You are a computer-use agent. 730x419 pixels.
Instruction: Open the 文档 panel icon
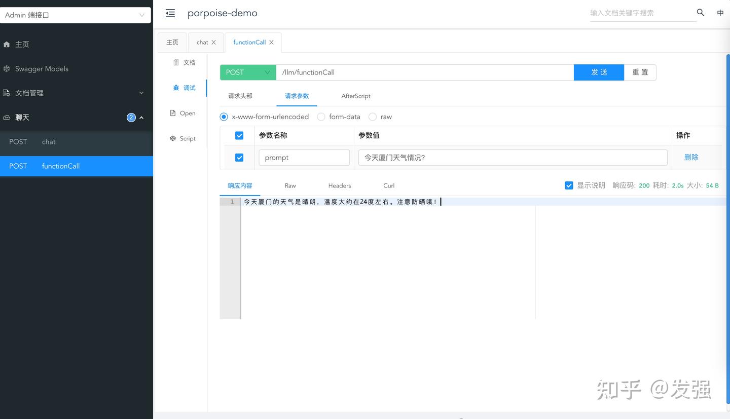click(x=176, y=62)
